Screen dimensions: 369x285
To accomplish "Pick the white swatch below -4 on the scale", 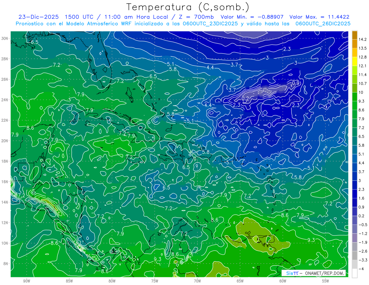I will tap(355, 273).
